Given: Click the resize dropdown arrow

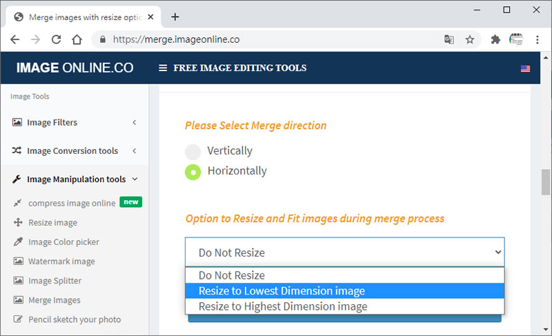Looking at the screenshot, I should coord(498,252).
